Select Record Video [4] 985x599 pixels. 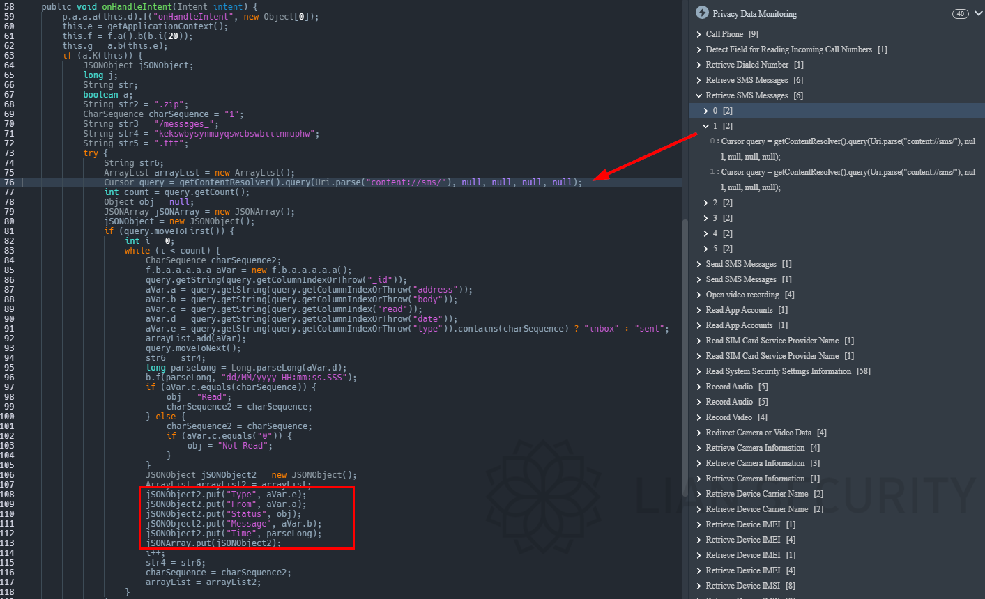point(736,417)
